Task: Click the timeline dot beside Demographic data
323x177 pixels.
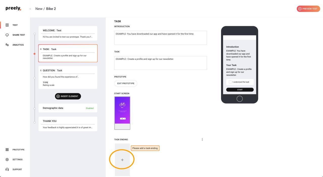Action: (35, 108)
